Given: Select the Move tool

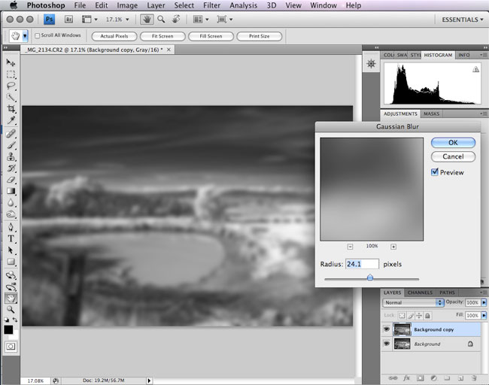Looking at the screenshot, I should click(11, 62).
